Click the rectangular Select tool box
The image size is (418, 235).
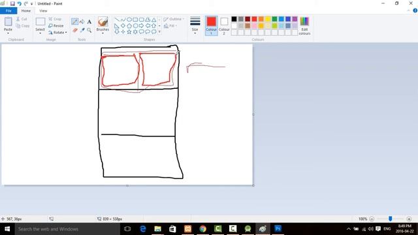[x=40, y=22]
